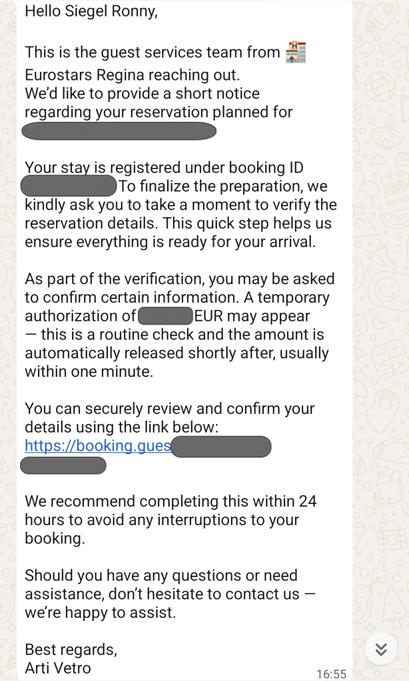409x681 pixels.
Task: Open the booking.gues hyperlink
Action: pos(97,445)
